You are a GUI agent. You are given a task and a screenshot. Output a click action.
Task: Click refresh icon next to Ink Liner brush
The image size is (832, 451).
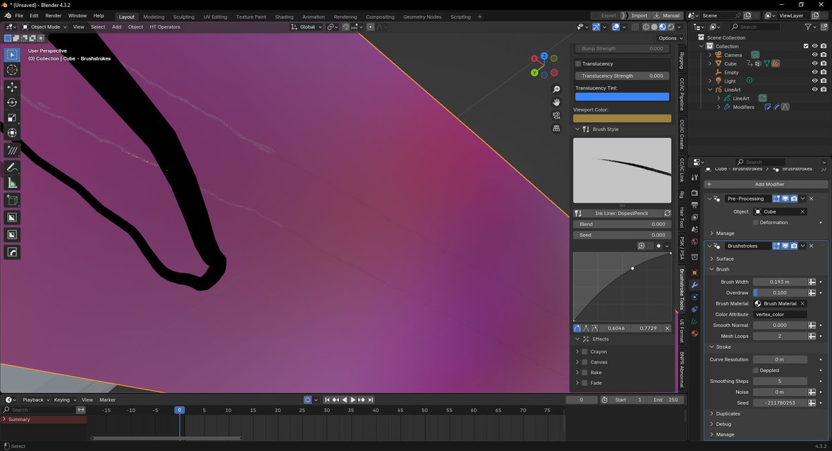pyautogui.click(x=667, y=214)
